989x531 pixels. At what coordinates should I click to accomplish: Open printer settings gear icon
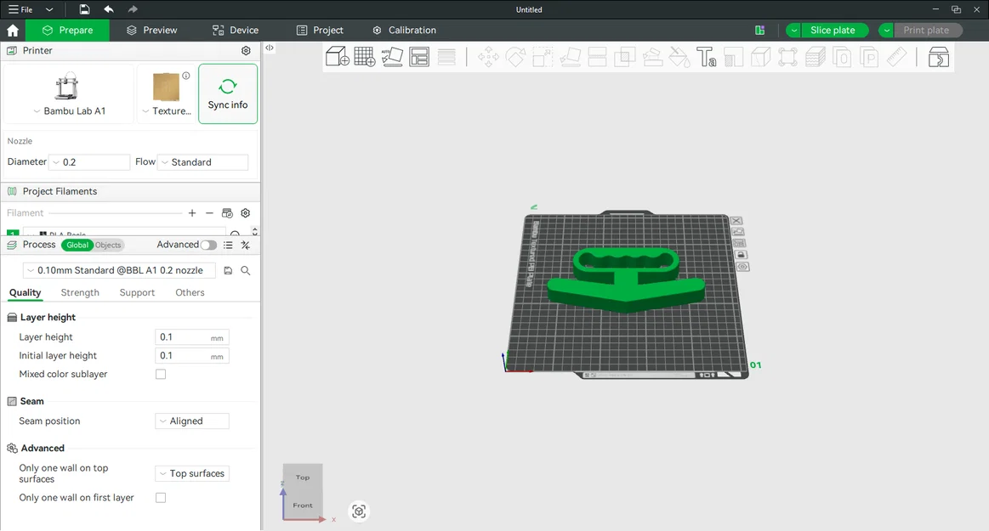point(246,50)
